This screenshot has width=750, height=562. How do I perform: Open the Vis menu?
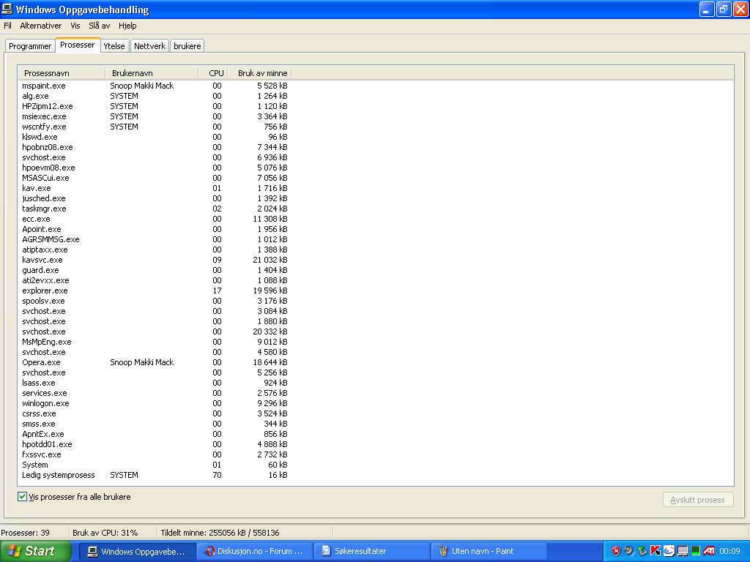click(75, 26)
